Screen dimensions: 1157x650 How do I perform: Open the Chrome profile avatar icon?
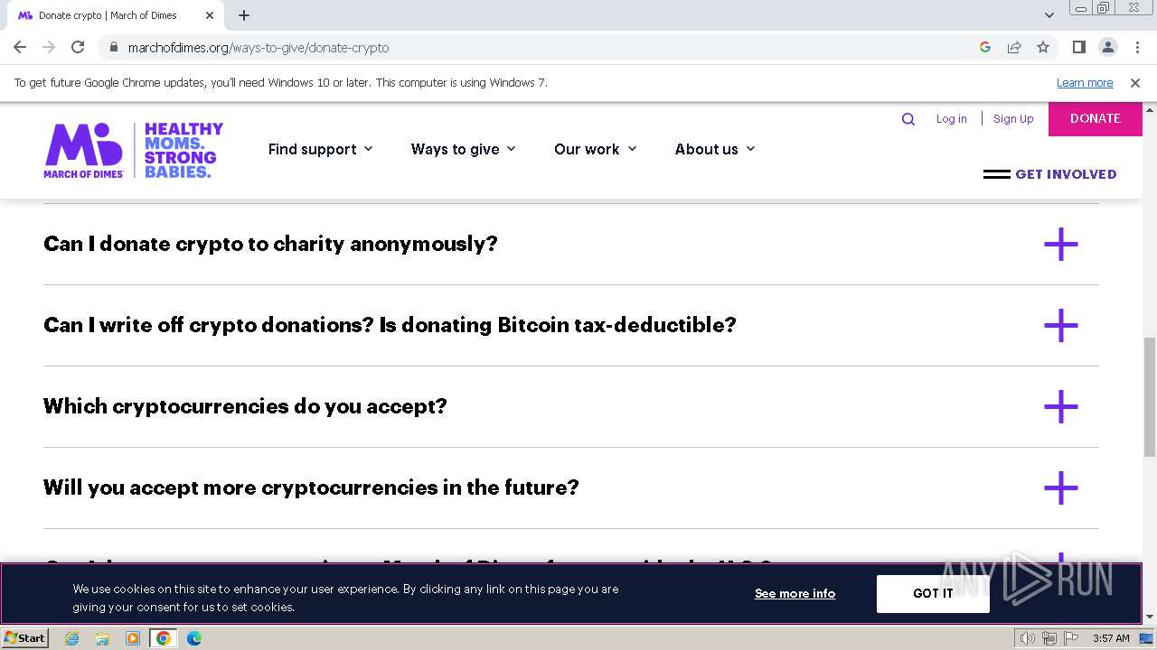tap(1107, 47)
